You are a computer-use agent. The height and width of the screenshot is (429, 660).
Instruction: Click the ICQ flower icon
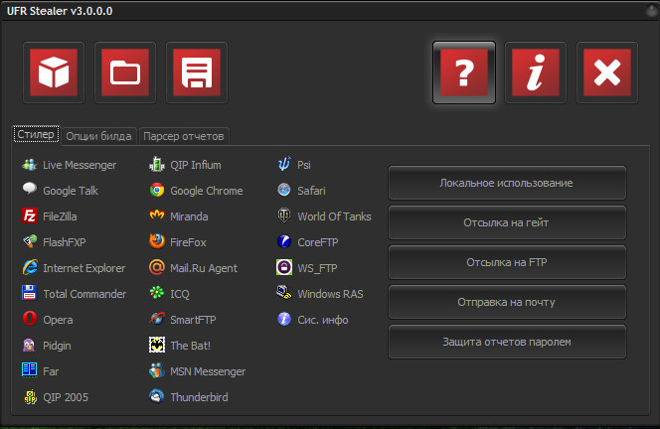click(x=157, y=293)
